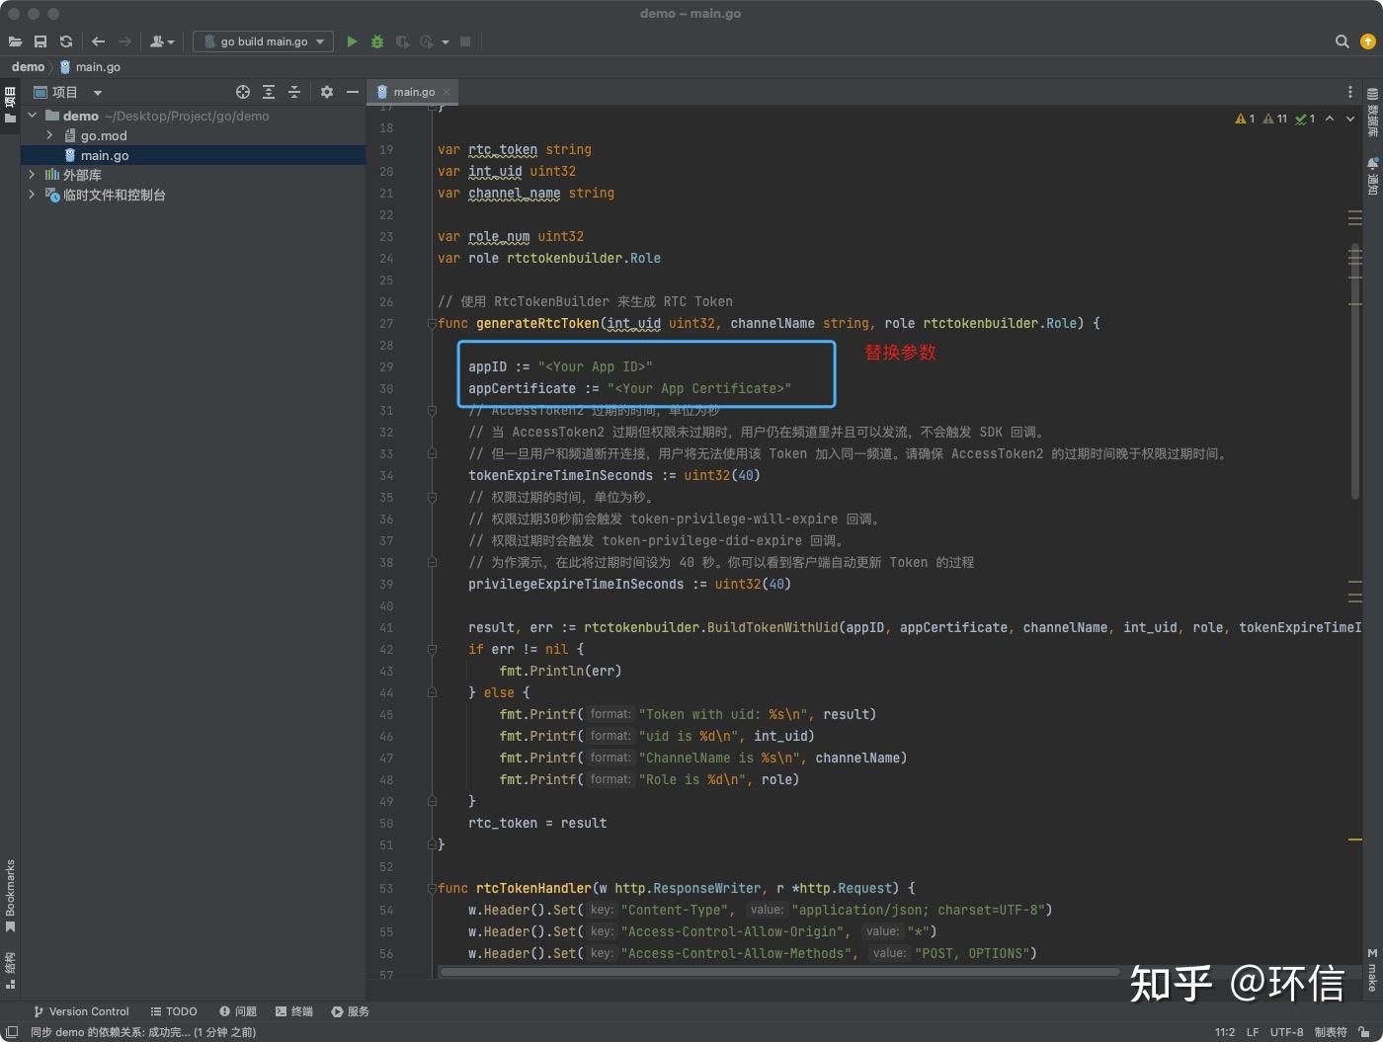This screenshot has height=1042, width=1383.
Task: Toggle the make tool window on right strip
Action: pyautogui.click(x=1372, y=971)
